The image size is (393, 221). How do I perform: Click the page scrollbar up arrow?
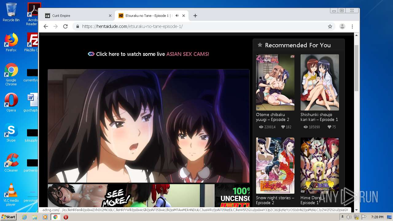tap(356, 36)
